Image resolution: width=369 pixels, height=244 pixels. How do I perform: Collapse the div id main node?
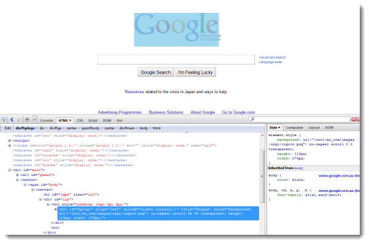pyautogui.click(x=10, y=170)
